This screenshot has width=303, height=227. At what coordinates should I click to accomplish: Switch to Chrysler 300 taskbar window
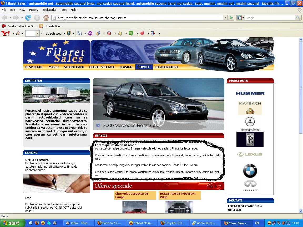pyautogui.click(x=173, y=223)
